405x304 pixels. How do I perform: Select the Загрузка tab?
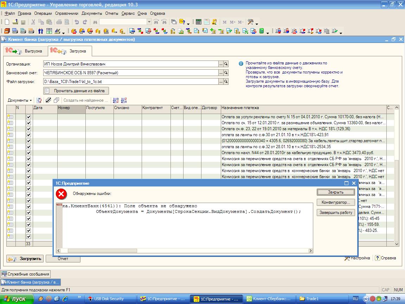click(x=70, y=51)
